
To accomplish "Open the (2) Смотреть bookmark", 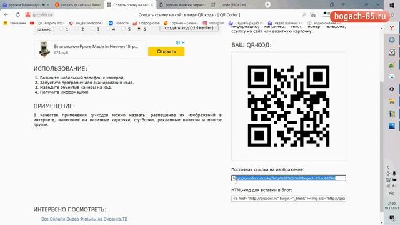I will coord(47,23).
